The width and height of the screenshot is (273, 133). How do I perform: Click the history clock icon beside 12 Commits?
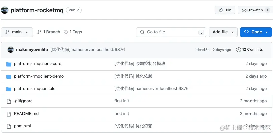pos(238,50)
